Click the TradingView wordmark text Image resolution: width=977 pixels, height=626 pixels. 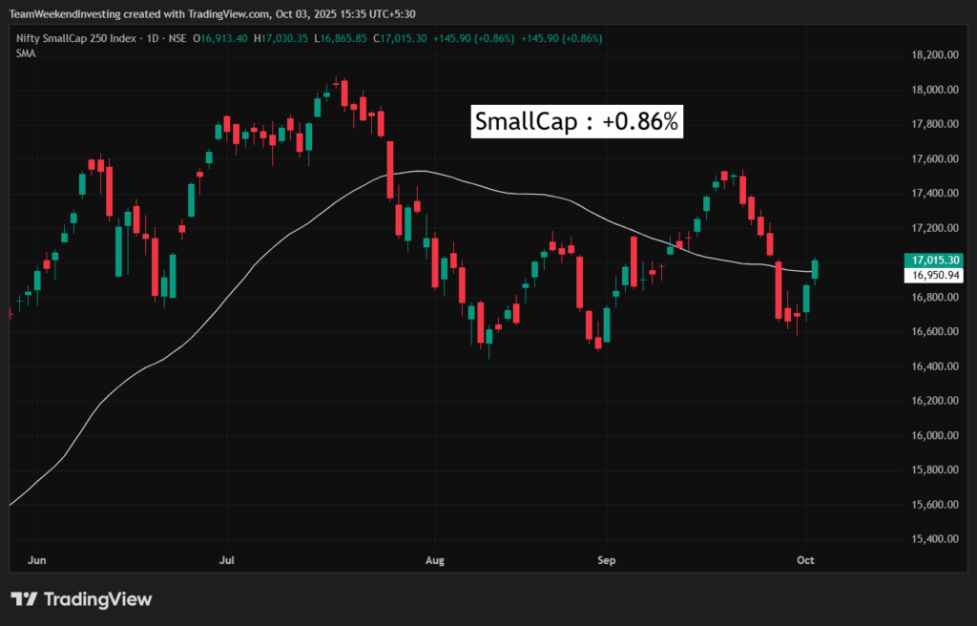point(98,599)
